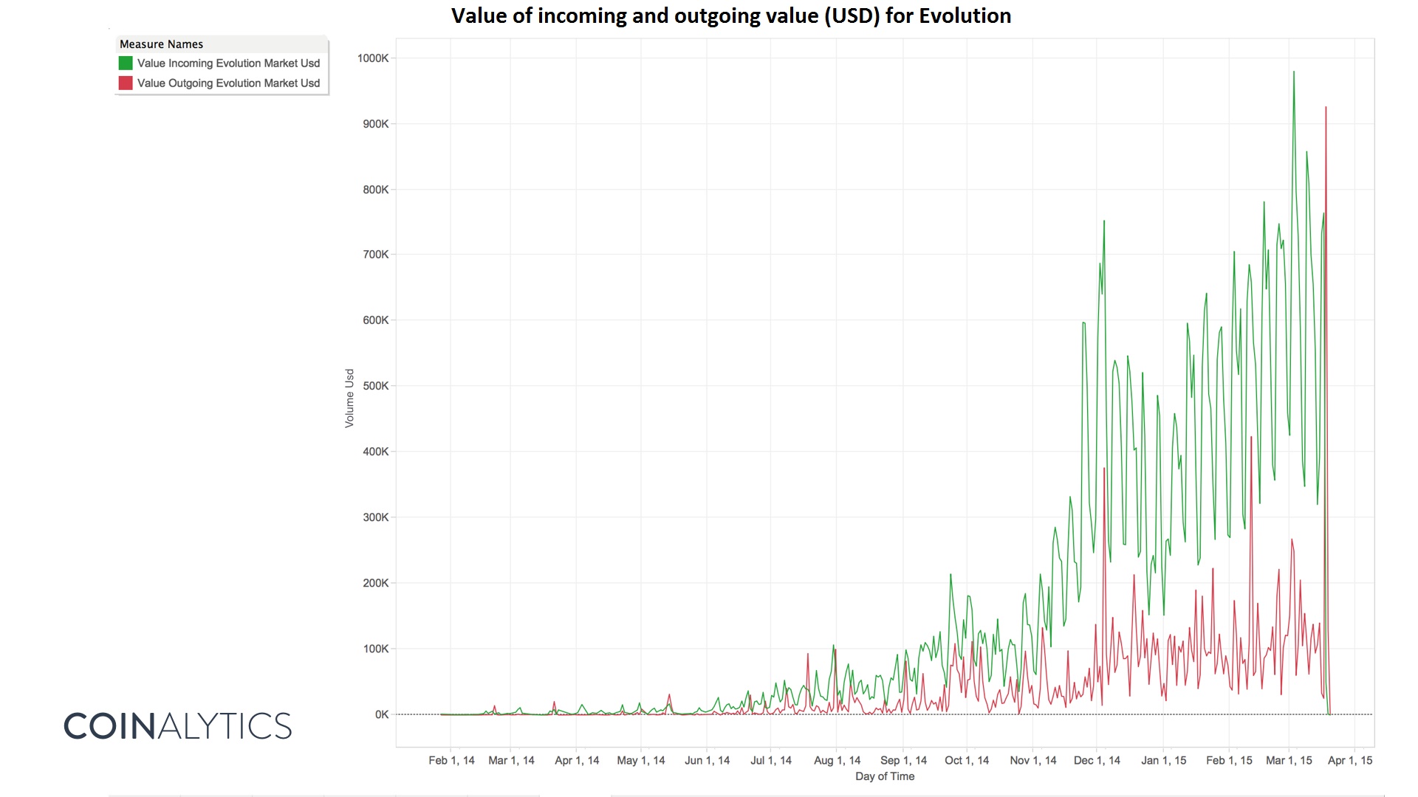Click the 'Apr 1, 14' date label

click(x=577, y=760)
